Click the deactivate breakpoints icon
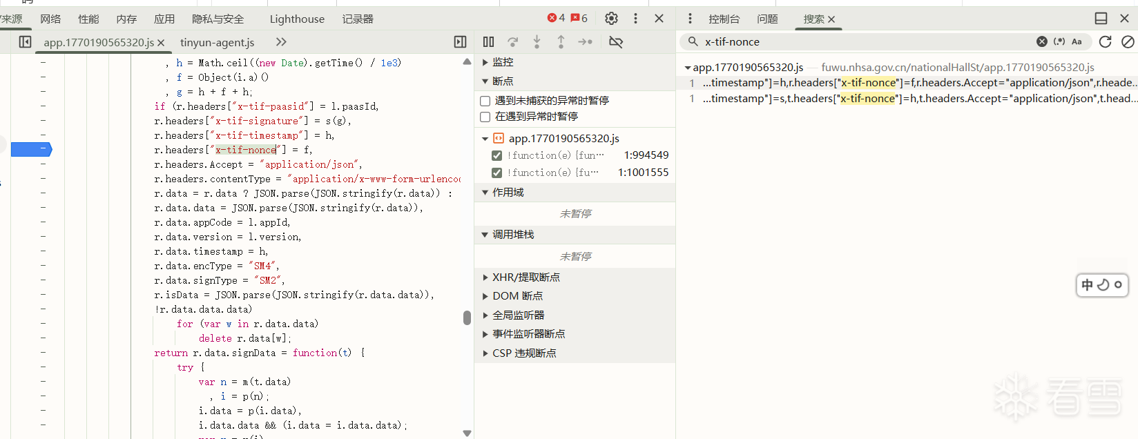The image size is (1138, 439). coord(616,42)
